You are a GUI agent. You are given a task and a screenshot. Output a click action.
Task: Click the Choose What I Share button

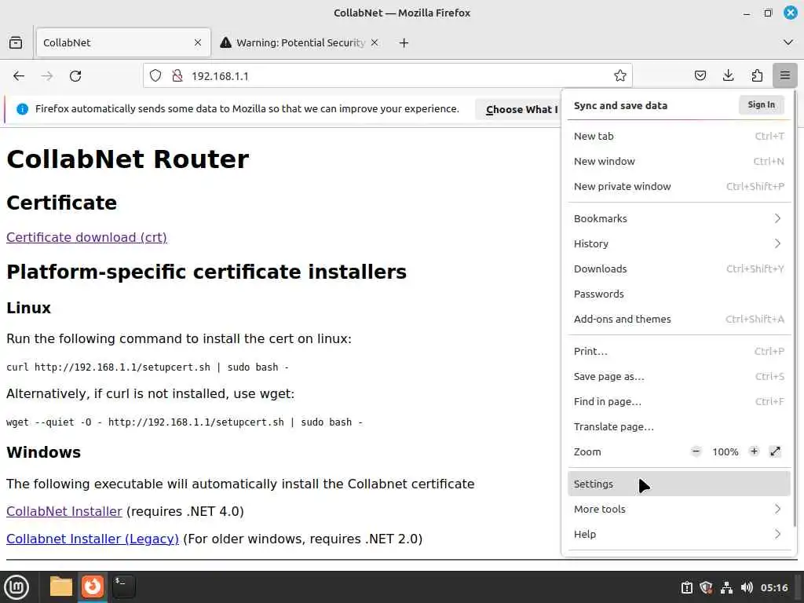(518, 109)
